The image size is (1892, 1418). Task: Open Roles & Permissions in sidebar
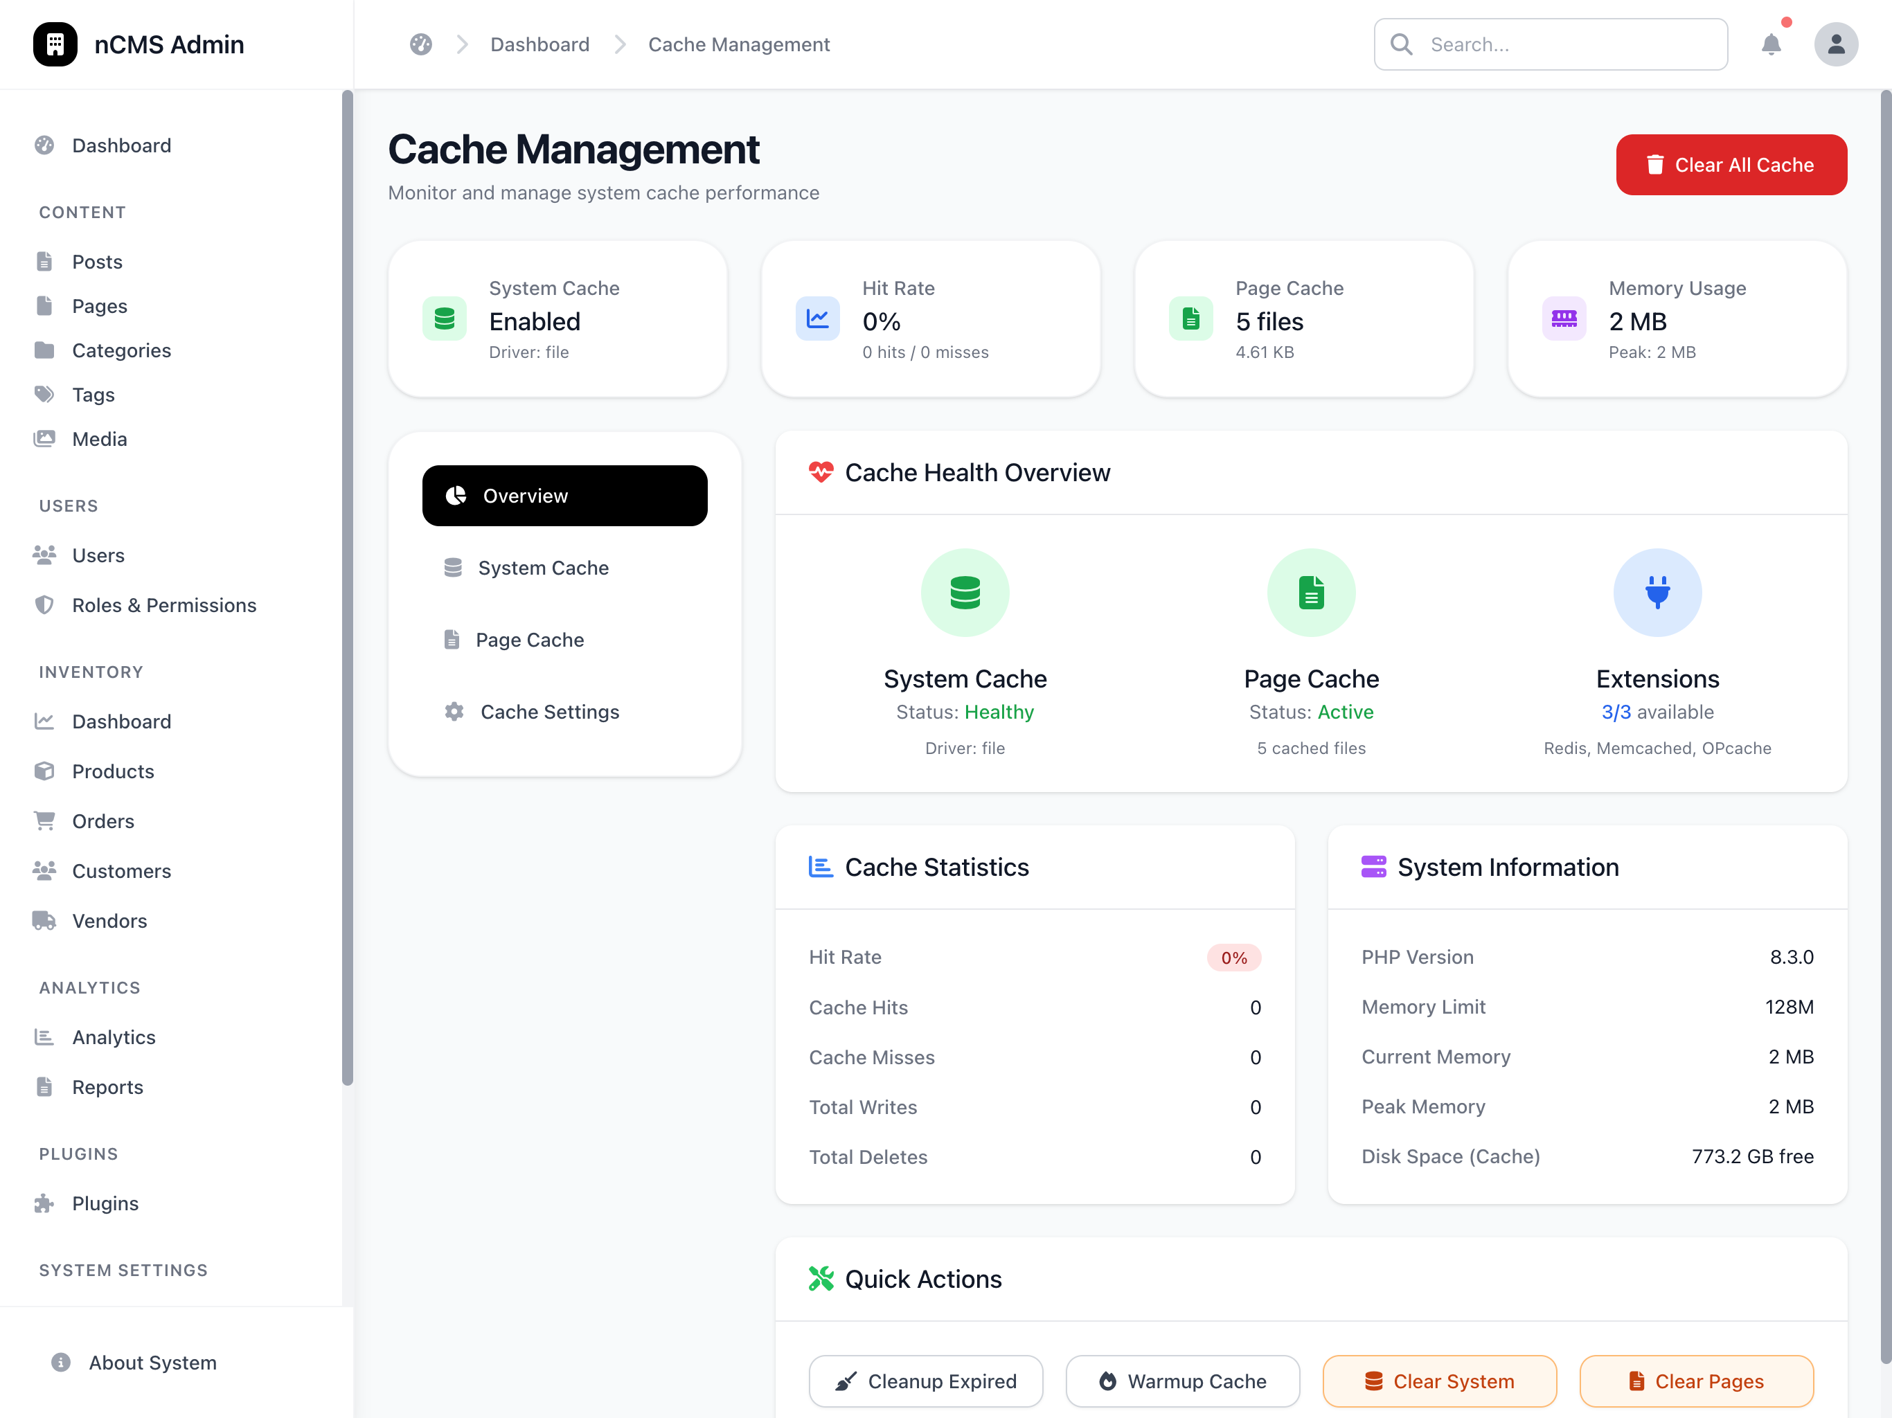(x=163, y=604)
